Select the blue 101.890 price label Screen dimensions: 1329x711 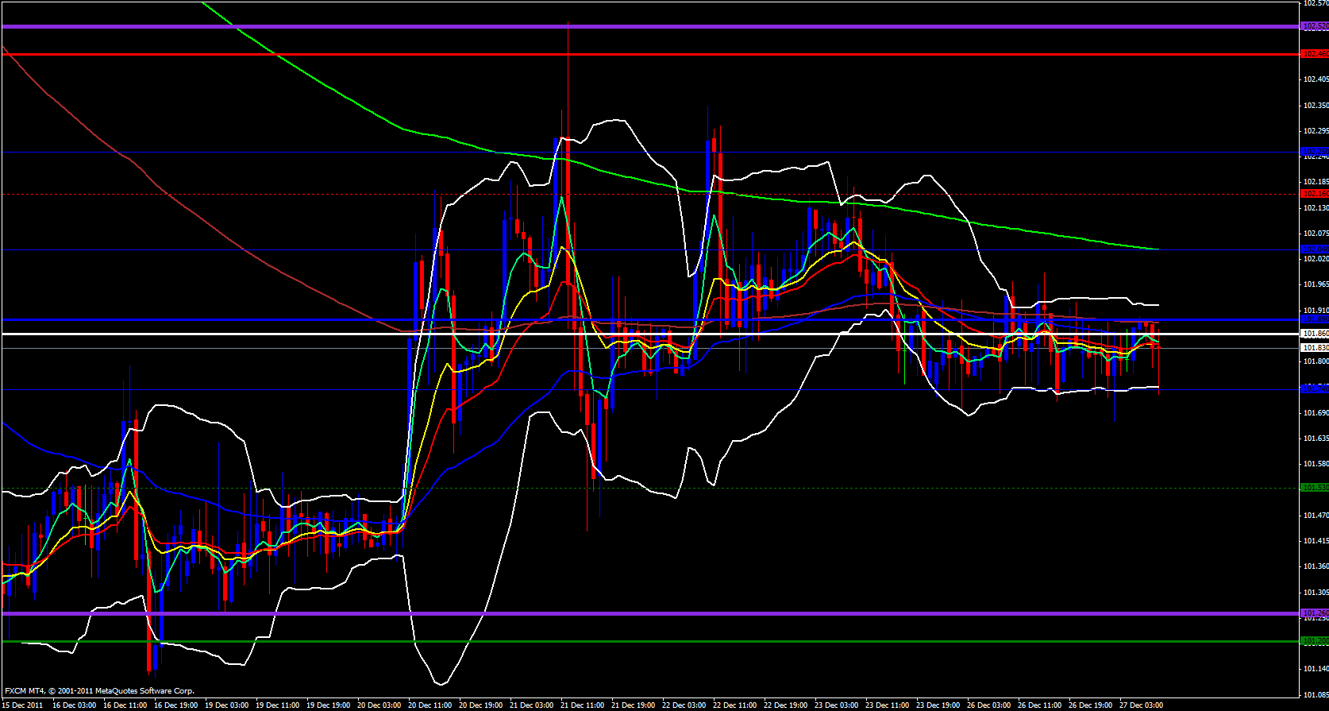[1315, 319]
